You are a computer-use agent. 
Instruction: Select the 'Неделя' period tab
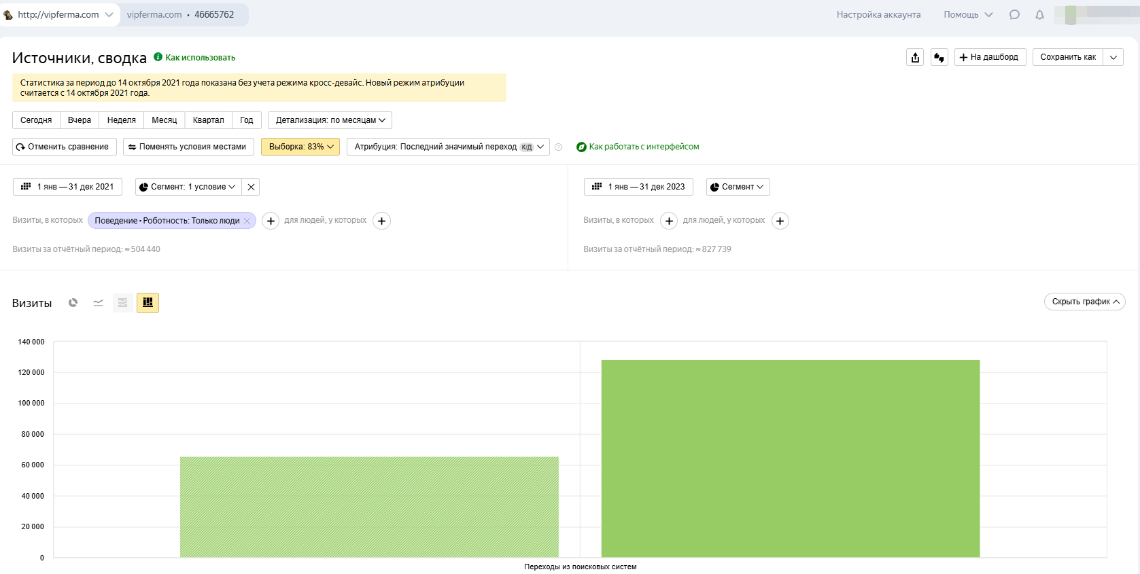pos(121,120)
